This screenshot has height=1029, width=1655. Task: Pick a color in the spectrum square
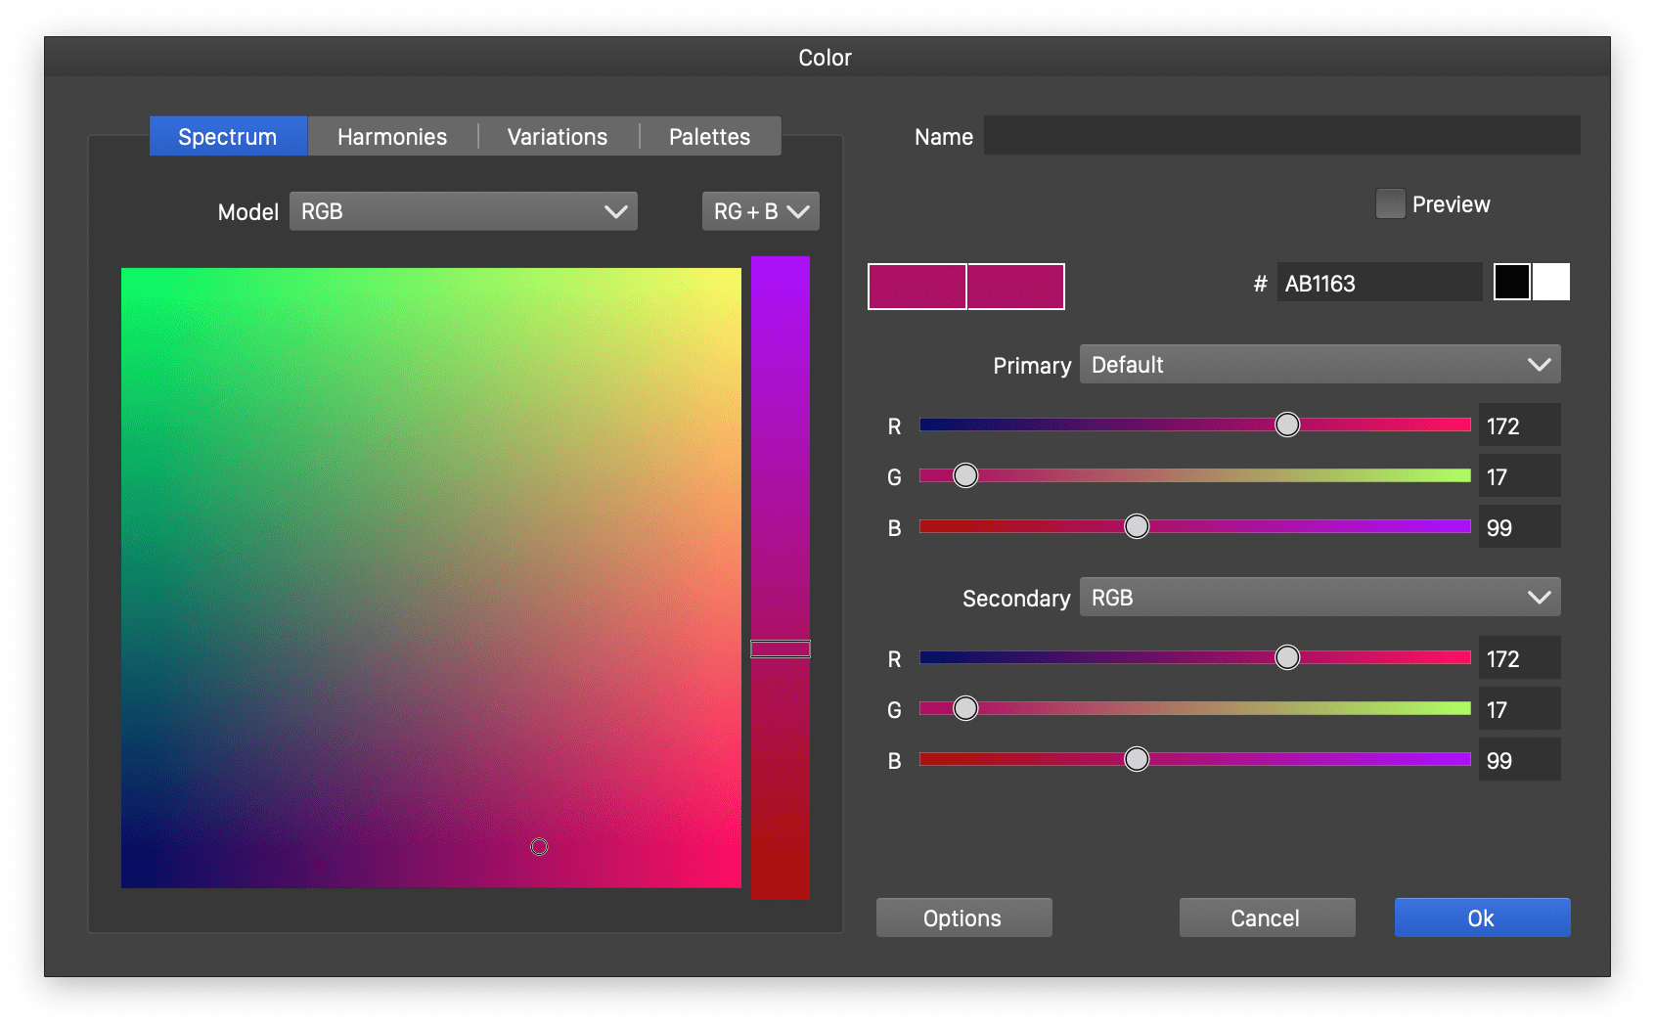coord(539,846)
